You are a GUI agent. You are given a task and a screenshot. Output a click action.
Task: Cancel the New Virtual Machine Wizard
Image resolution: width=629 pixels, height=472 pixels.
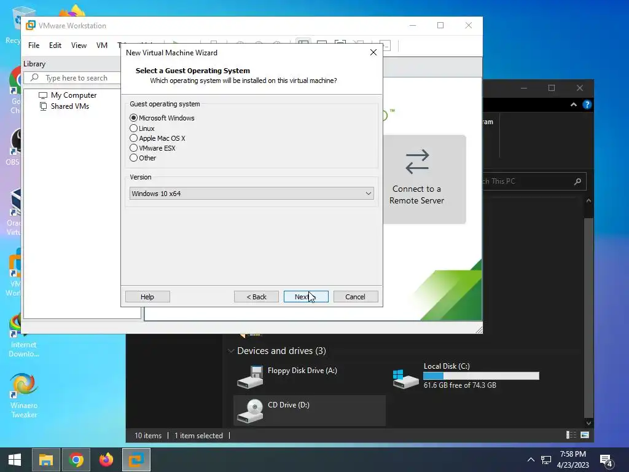[x=356, y=297]
